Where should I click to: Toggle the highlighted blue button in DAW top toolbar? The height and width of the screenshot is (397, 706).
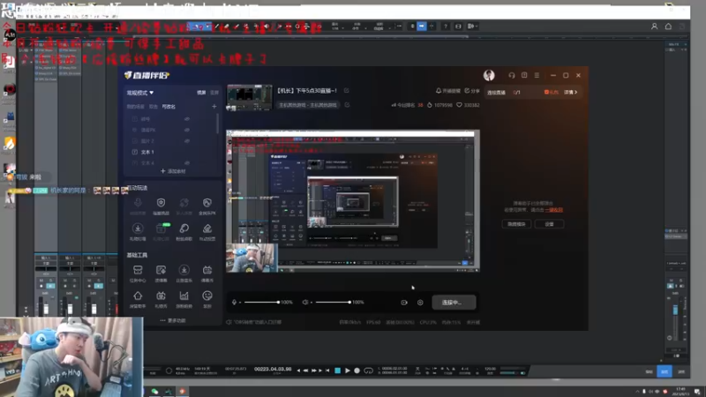(422, 26)
